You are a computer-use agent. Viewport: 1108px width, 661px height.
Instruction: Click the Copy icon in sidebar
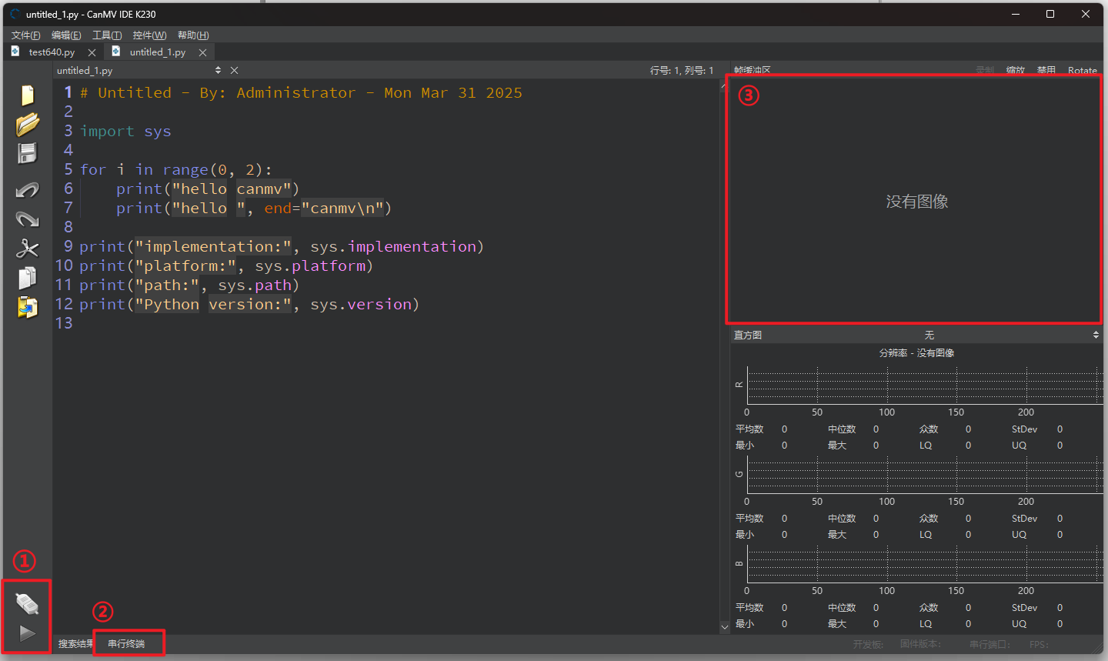(x=28, y=278)
